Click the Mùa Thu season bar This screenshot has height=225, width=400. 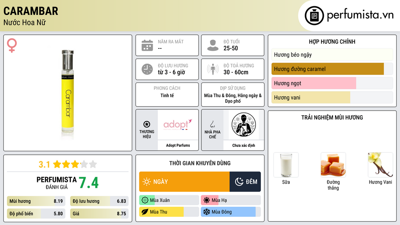pos(169,212)
